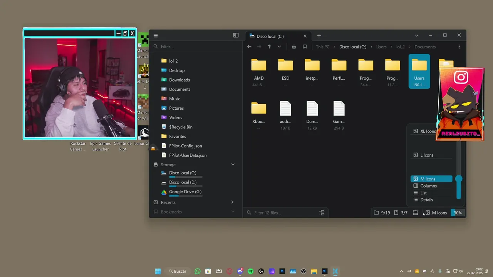This screenshot has height=277, width=493.
Task: Select the PerfL... folder
Action: pyautogui.click(x=339, y=71)
